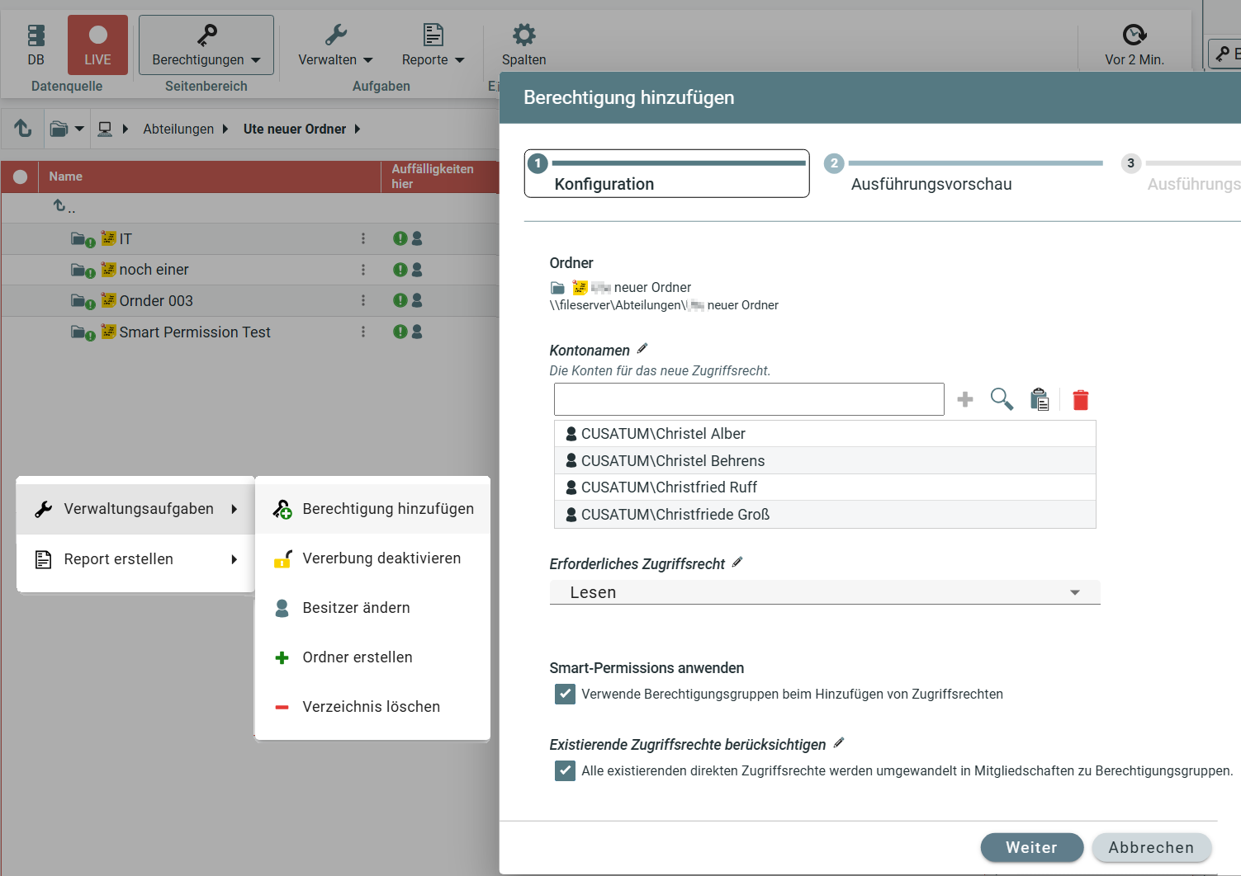Click the magnifier icon to search accounts
This screenshot has width=1241, height=876.
pos(1002,399)
